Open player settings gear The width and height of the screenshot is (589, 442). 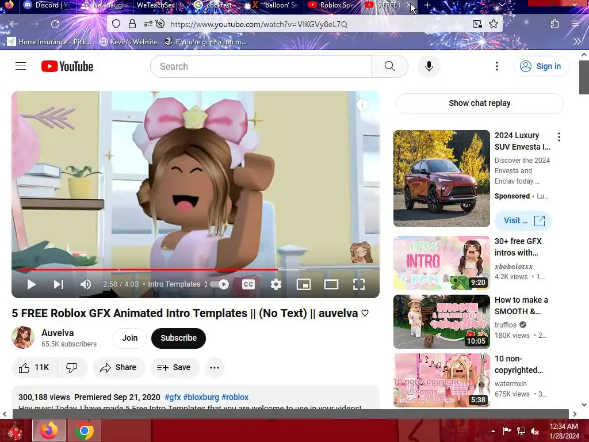pyautogui.click(x=276, y=284)
